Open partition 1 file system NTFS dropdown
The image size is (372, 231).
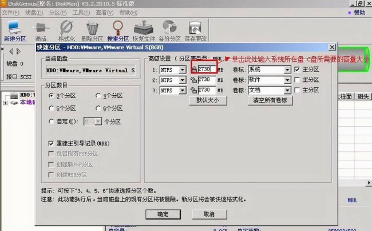coord(183,70)
